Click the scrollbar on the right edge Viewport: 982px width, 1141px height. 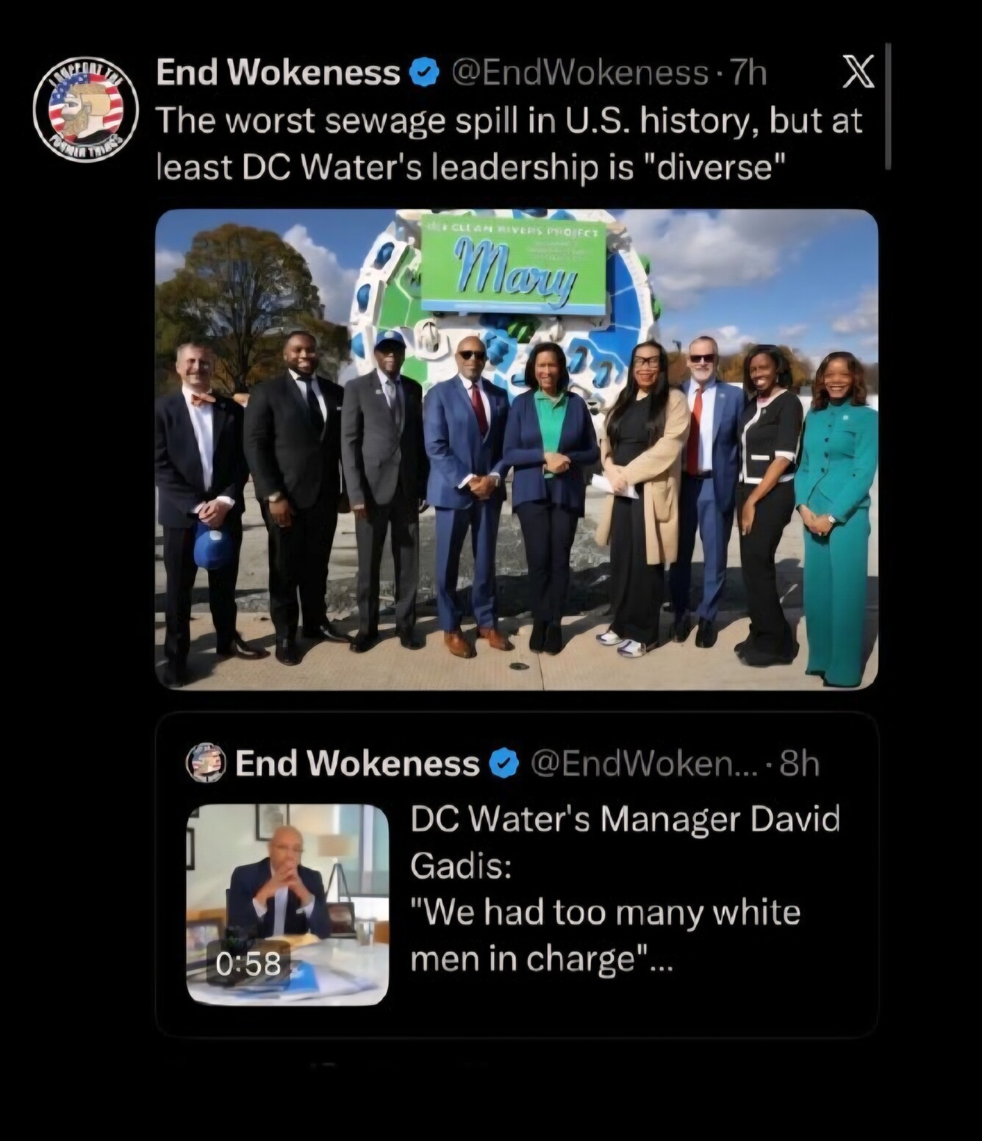tap(888, 107)
